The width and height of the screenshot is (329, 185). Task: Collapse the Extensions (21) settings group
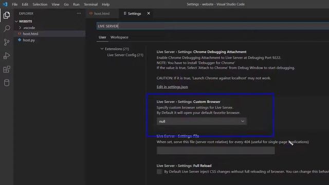tap(102, 49)
